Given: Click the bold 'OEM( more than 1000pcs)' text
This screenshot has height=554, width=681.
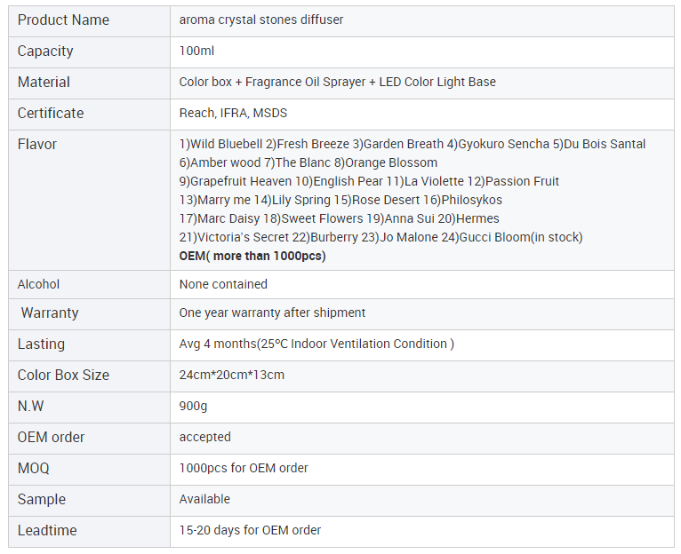Looking at the screenshot, I should tap(252, 256).
